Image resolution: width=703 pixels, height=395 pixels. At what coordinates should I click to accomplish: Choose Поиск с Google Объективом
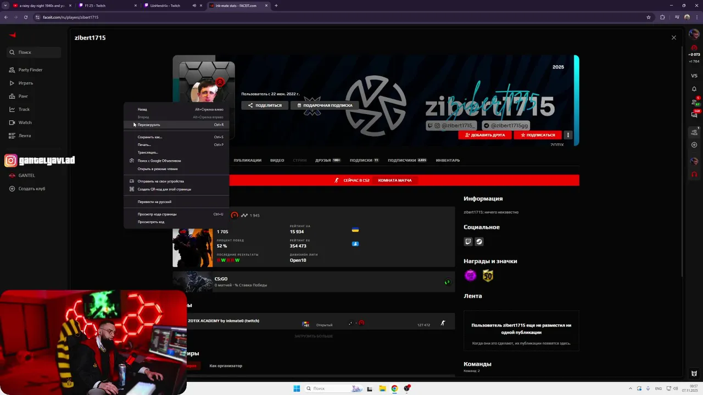click(x=176, y=161)
